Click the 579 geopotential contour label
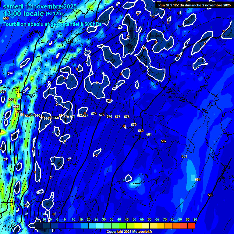 click(x=134, y=125)
